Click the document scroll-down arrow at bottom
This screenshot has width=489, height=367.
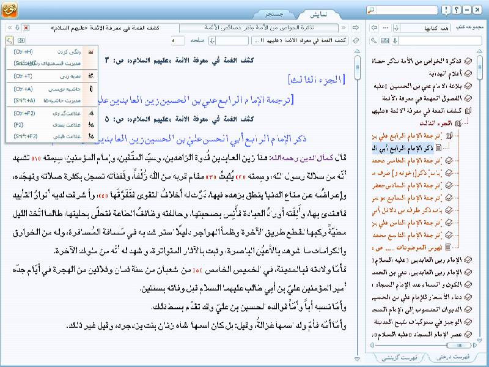pos(358,359)
